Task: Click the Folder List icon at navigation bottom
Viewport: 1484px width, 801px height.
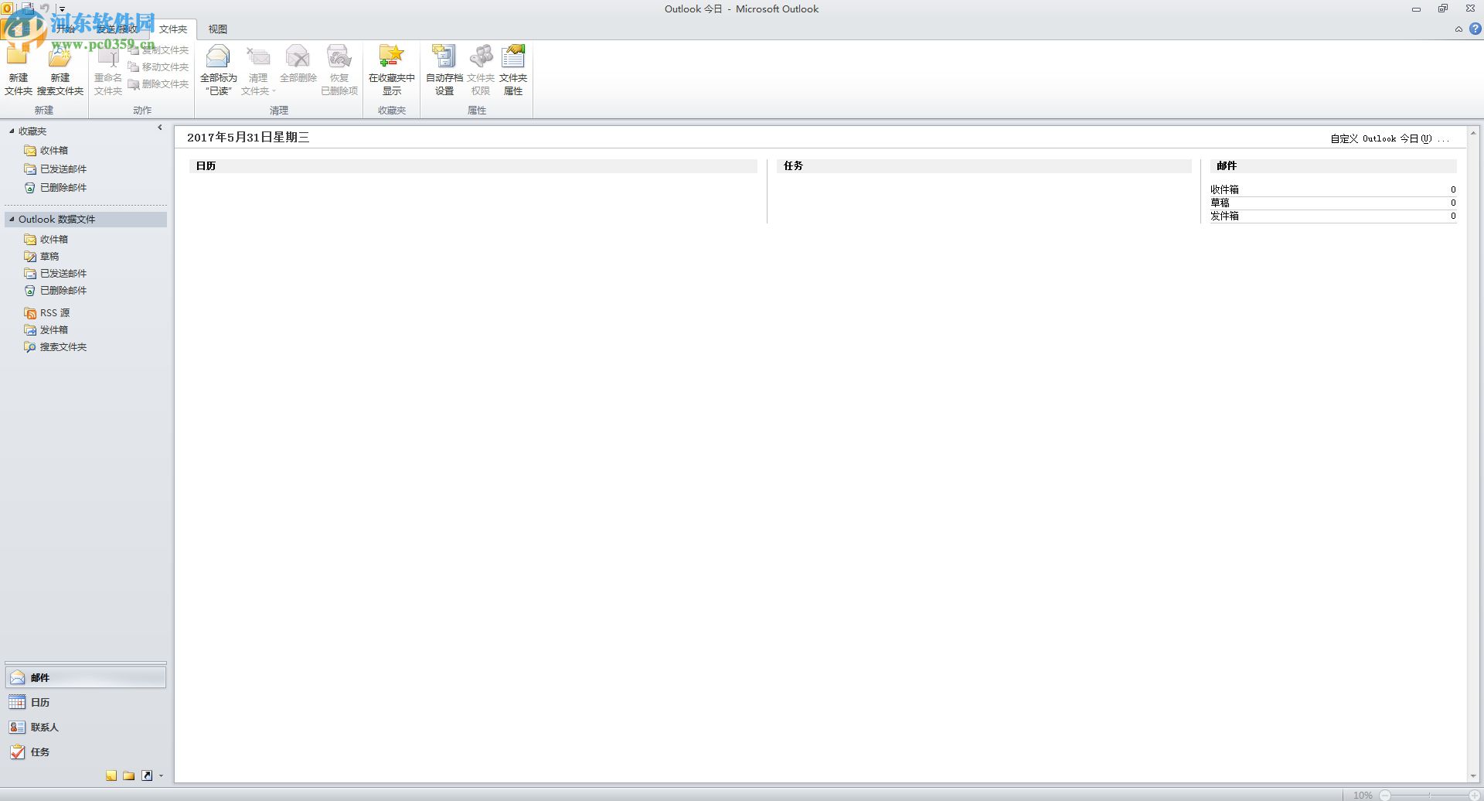Action: [128, 775]
